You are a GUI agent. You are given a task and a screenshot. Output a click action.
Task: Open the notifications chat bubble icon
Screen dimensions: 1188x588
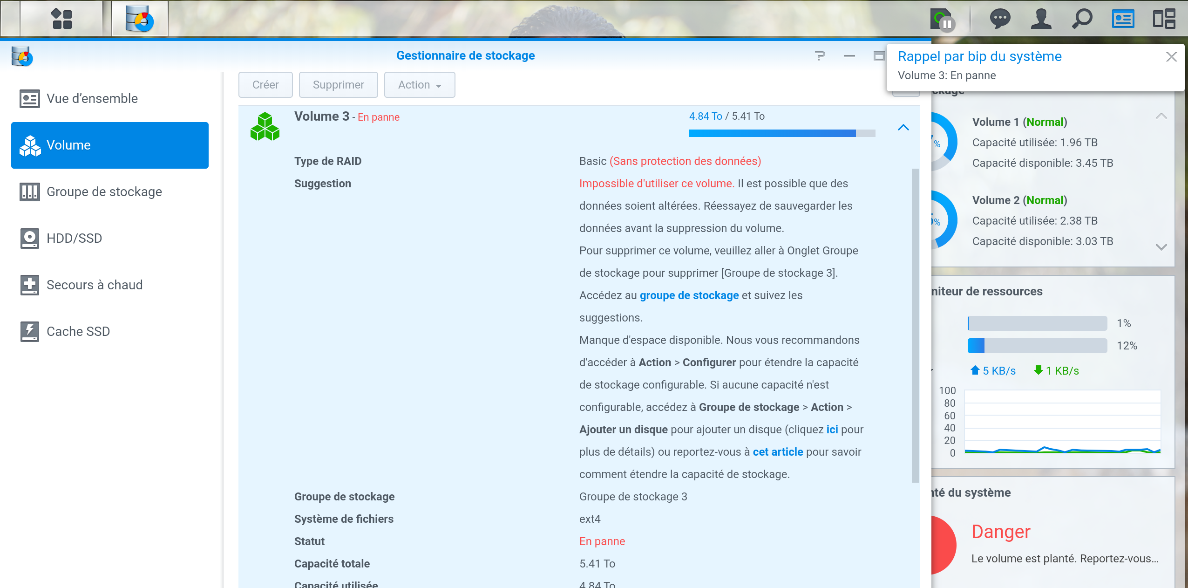pos(1000,19)
